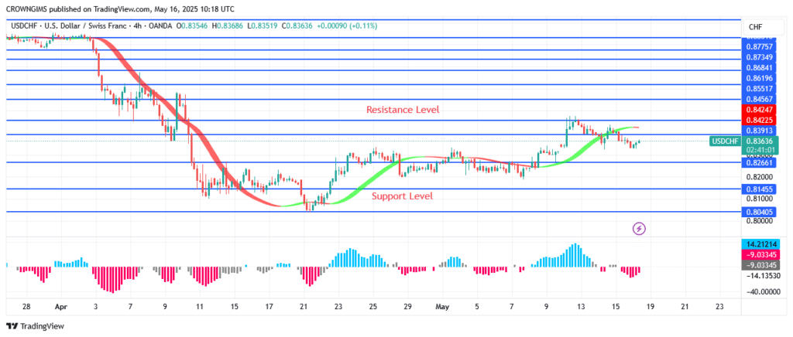Click the 0.83913 price label
The height and width of the screenshot is (337, 793).
[760, 130]
